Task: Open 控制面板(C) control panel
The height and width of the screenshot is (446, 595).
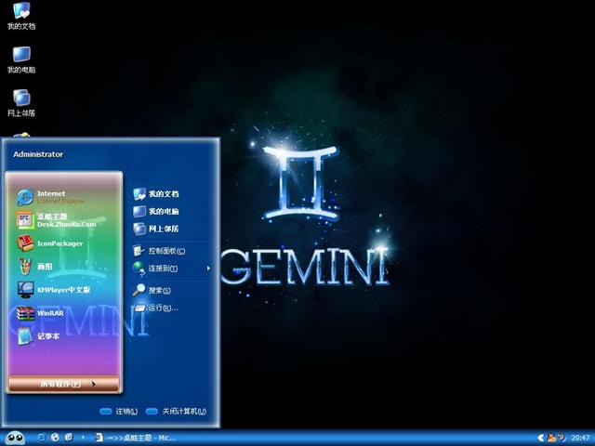Action: 159,251
